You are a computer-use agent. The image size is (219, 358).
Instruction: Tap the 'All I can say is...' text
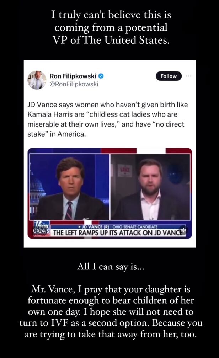pyautogui.click(x=111, y=266)
